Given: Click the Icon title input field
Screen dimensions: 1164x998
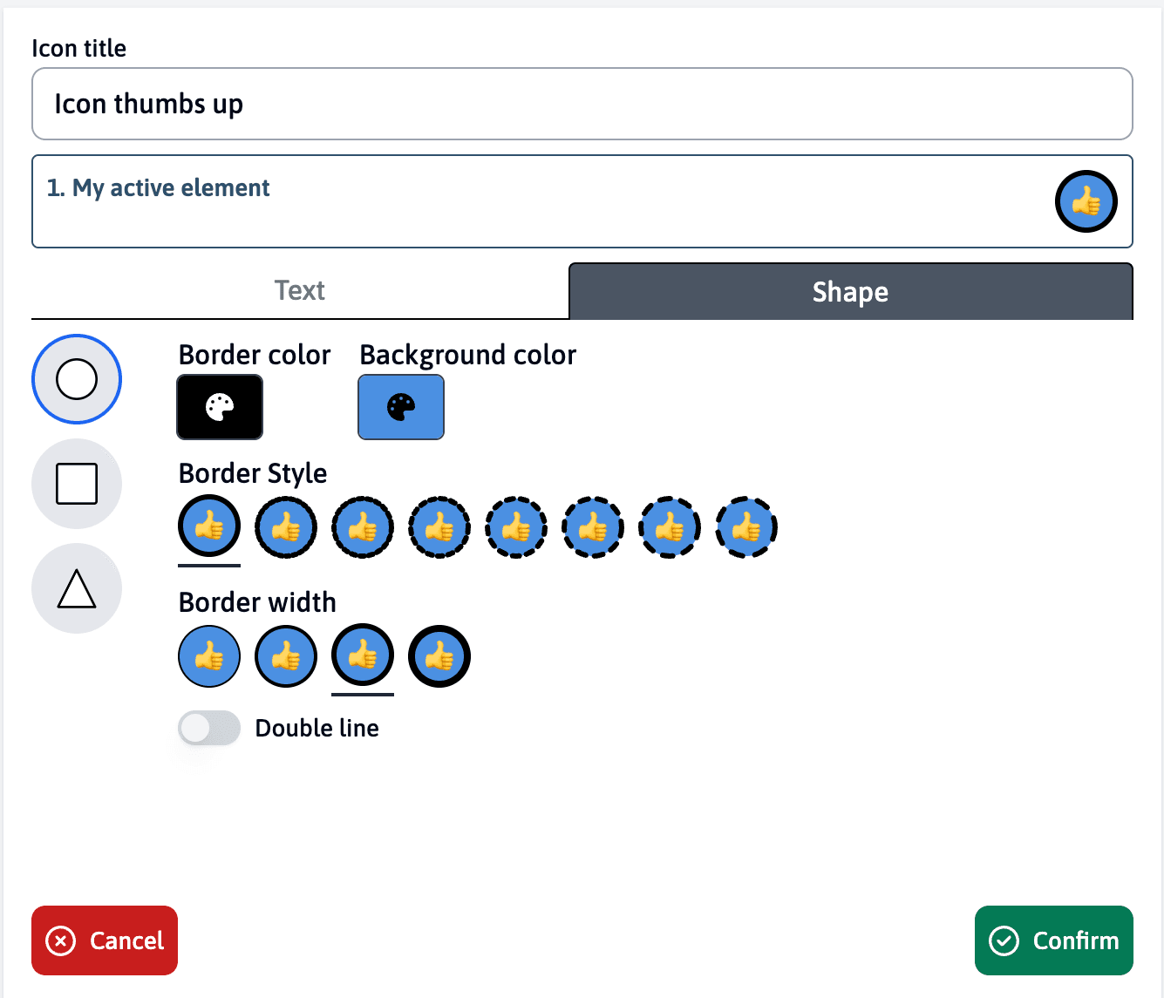Looking at the screenshot, I should coord(581,104).
